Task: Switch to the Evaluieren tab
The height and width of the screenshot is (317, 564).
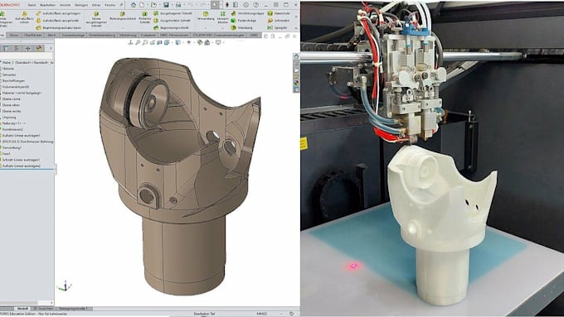Action: [x=148, y=36]
